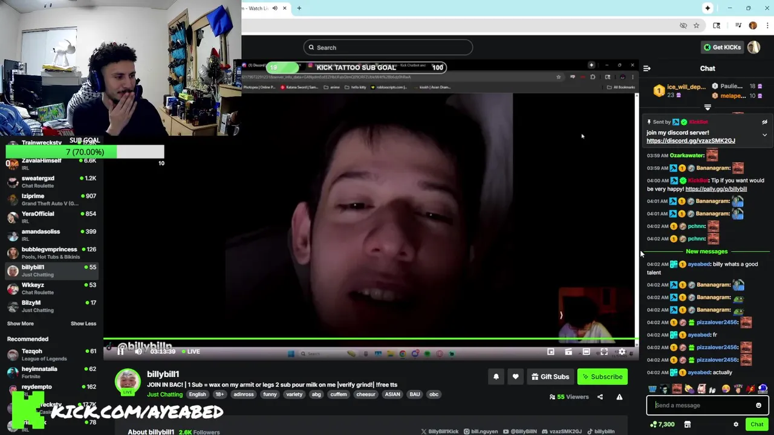Open the Kick user avatar menu
The width and height of the screenshot is (774, 435).
coord(753,47)
